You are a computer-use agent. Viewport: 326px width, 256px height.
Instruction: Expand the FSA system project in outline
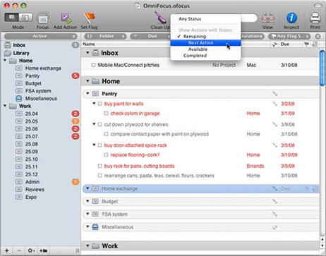click(87, 214)
